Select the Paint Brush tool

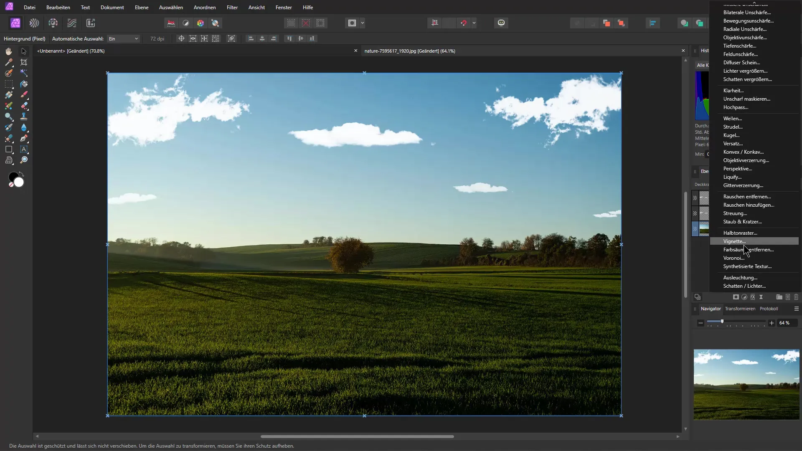[x=24, y=95]
